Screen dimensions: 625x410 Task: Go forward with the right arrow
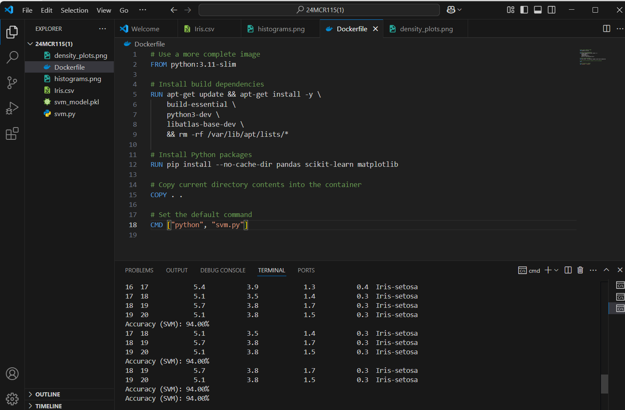pos(188,10)
